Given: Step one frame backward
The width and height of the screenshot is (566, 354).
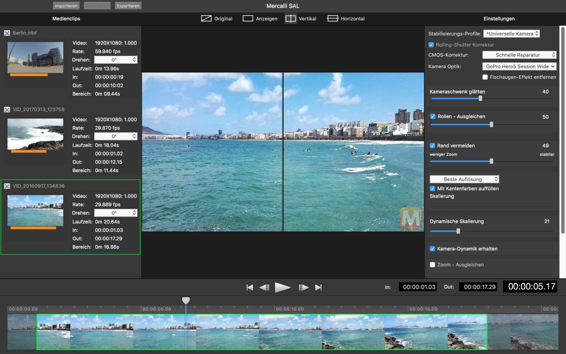Looking at the screenshot, I should tap(264, 288).
